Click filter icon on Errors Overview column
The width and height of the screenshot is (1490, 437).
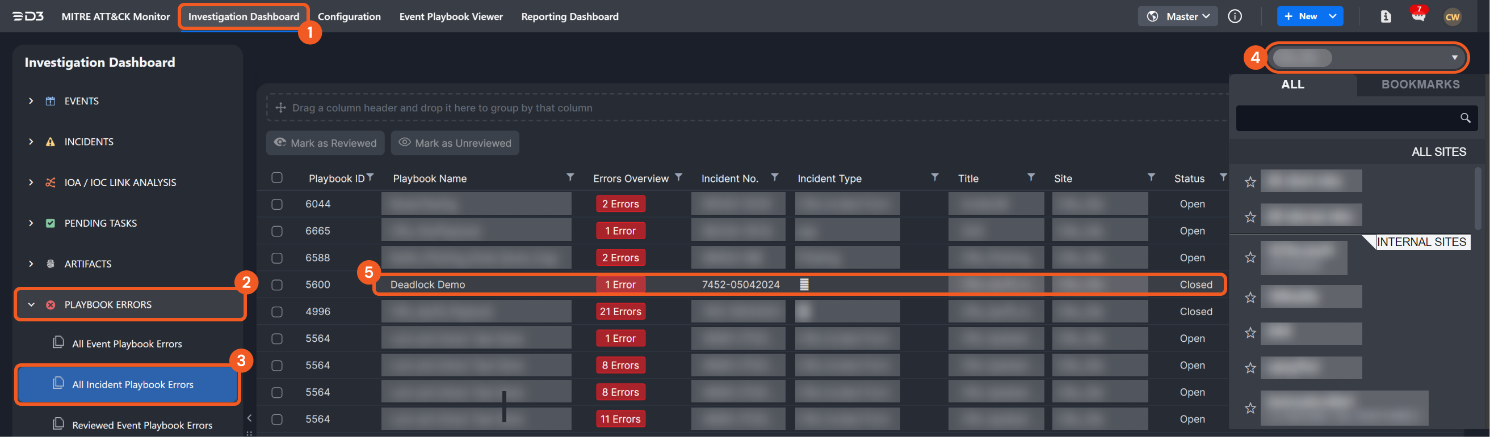[678, 177]
